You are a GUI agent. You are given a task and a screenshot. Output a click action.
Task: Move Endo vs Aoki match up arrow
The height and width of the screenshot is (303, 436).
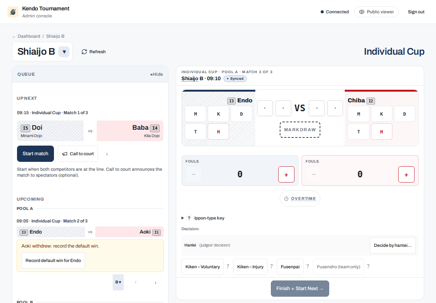point(136,282)
